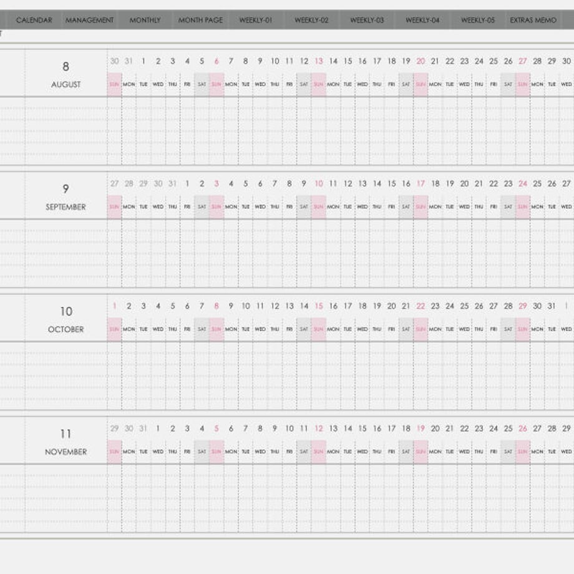Open the WEEKLY-04 tab
This screenshot has width=574, height=574.
(x=422, y=20)
